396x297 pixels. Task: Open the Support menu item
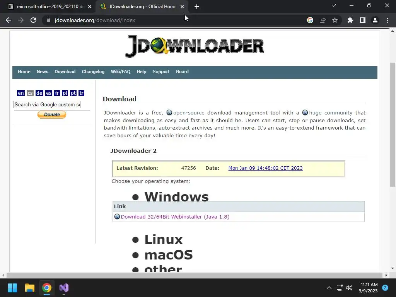click(x=161, y=72)
